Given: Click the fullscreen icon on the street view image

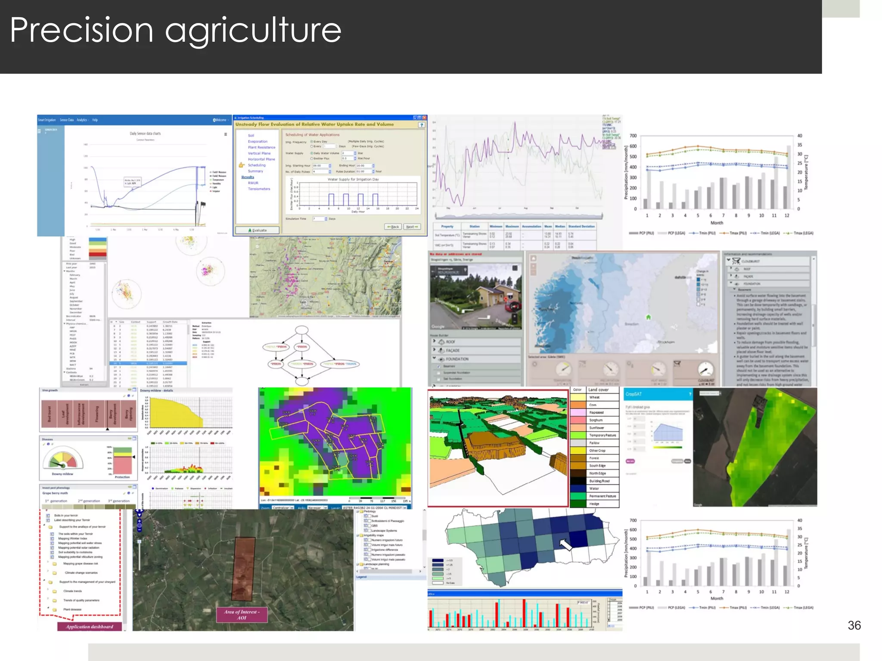Looking at the screenshot, I should (515, 268).
